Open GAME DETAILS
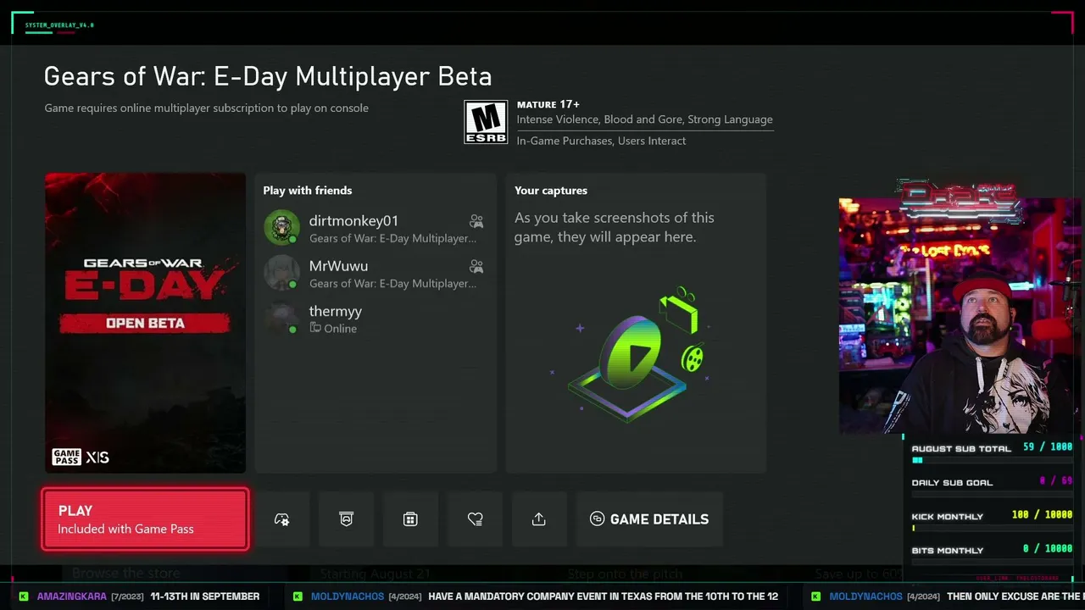The width and height of the screenshot is (1085, 610). 649,519
